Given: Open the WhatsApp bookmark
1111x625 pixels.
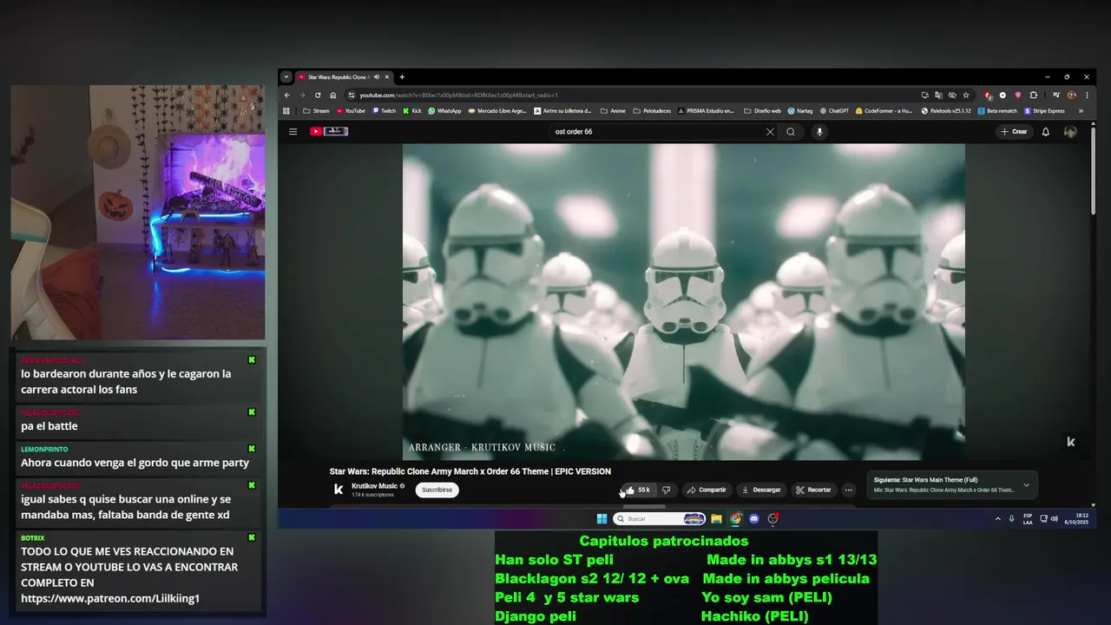Looking at the screenshot, I should 444,111.
